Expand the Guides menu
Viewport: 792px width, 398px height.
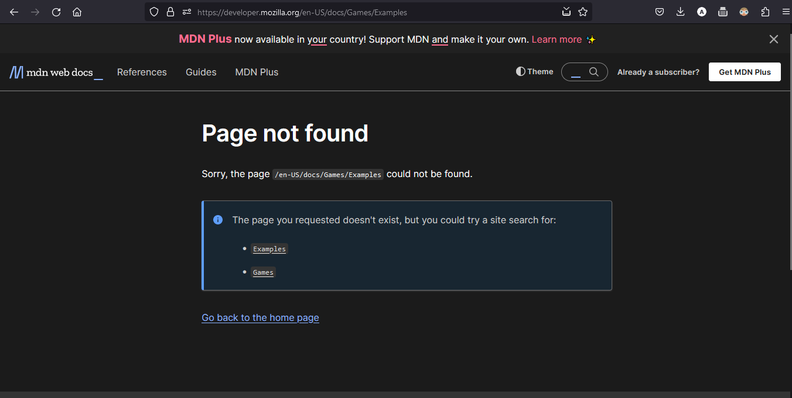pyautogui.click(x=201, y=72)
